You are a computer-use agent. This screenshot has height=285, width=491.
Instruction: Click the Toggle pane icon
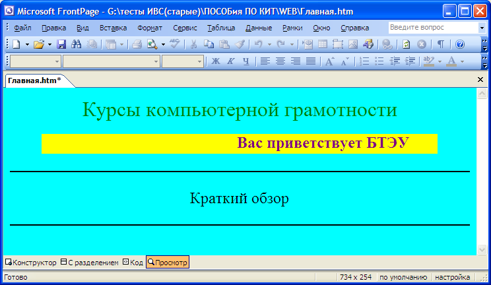111,44
